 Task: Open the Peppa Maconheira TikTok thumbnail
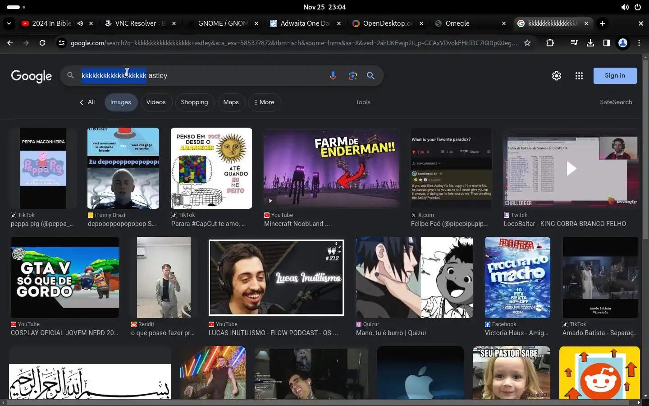pos(44,168)
